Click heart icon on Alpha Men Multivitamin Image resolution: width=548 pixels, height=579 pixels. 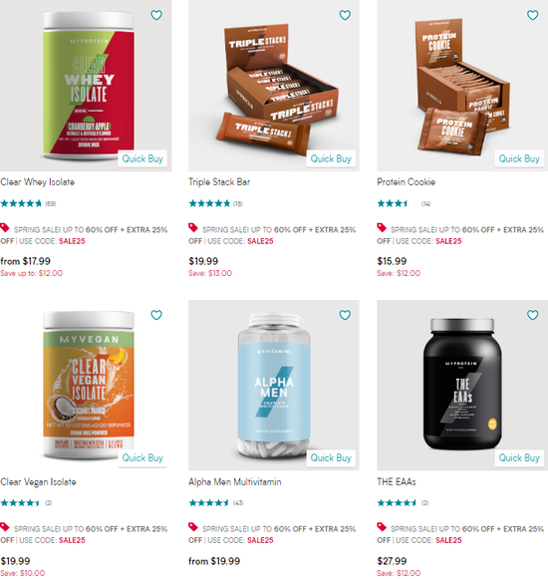[x=345, y=315]
